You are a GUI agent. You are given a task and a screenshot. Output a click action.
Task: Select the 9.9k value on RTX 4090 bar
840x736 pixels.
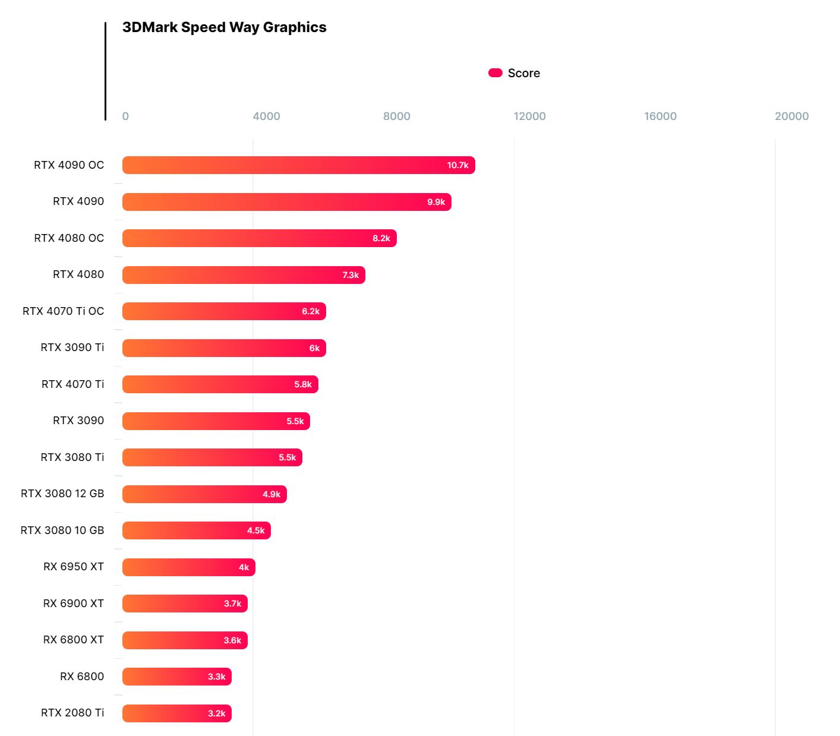[436, 202]
